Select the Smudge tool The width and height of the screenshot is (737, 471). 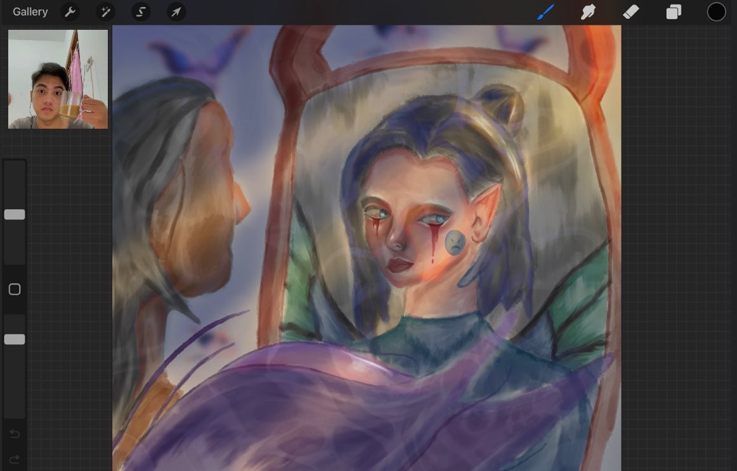(x=588, y=12)
